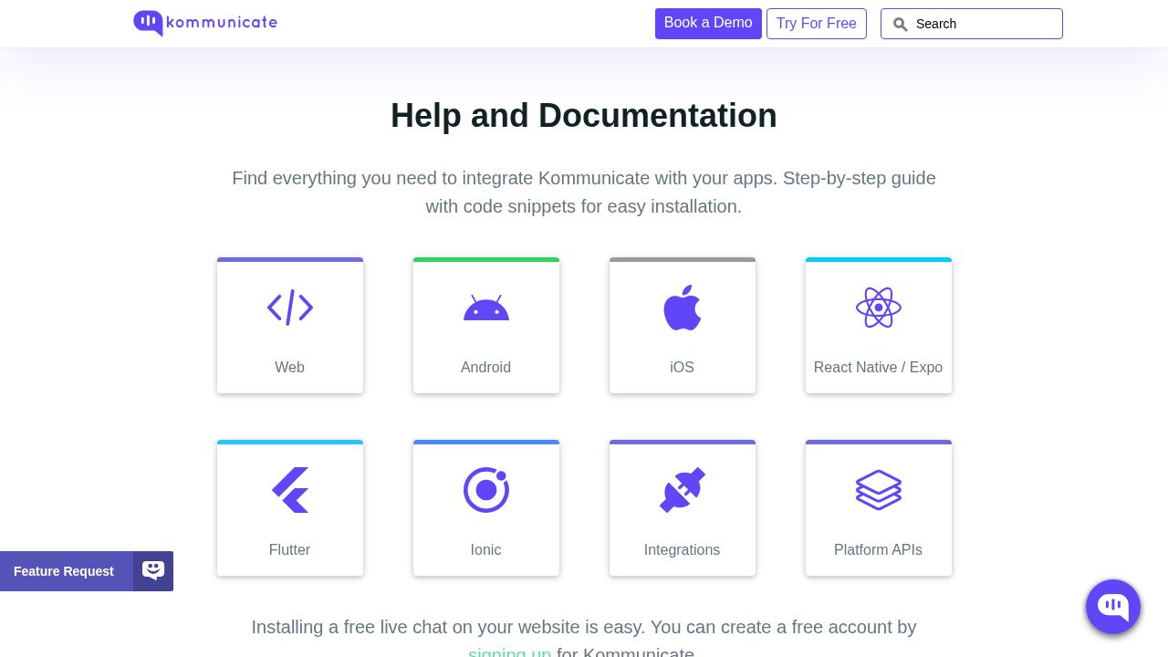The image size is (1168, 657).
Task: Click the search magnifier icon
Action: click(x=901, y=25)
